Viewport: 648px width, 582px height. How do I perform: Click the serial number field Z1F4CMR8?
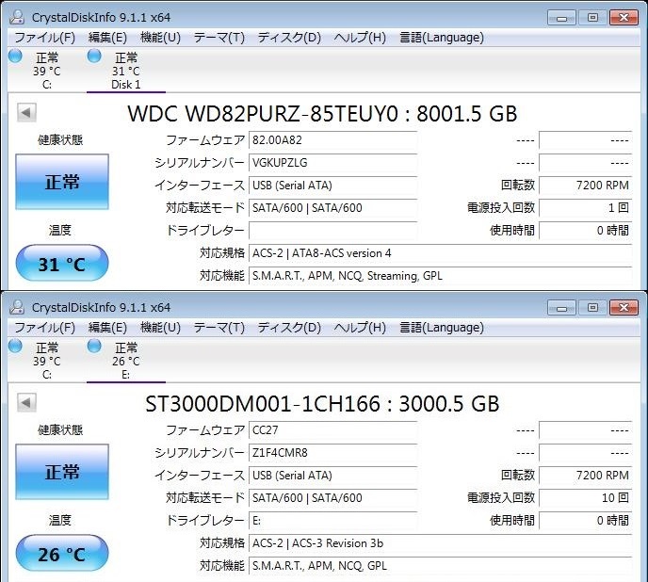click(332, 453)
